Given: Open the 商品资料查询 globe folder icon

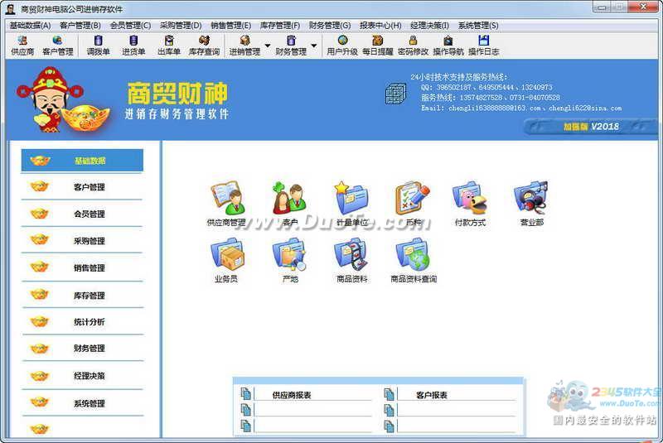Looking at the screenshot, I should tap(413, 255).
